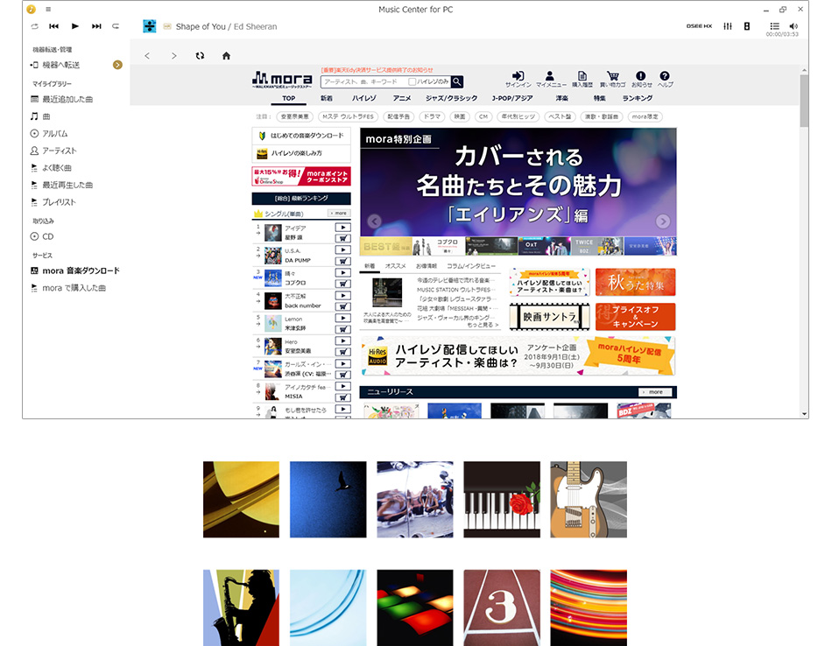This screenshot has width=832, height=646.
Task: Click the more button next to ニューリリース
Action: click(655, 392)
